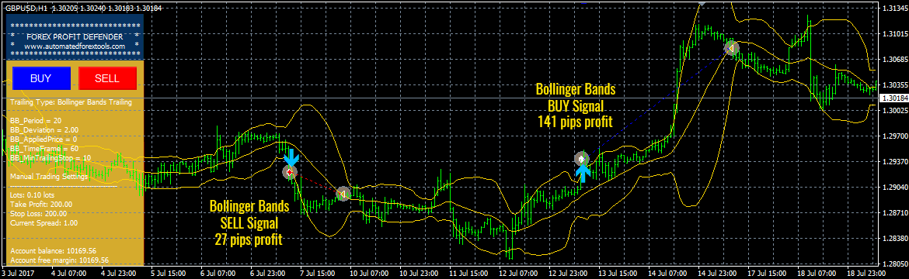The image size is (909, 279).
Task: Click the '10 Jul 07:00' time axis label
Action: (x=369, y=273)
